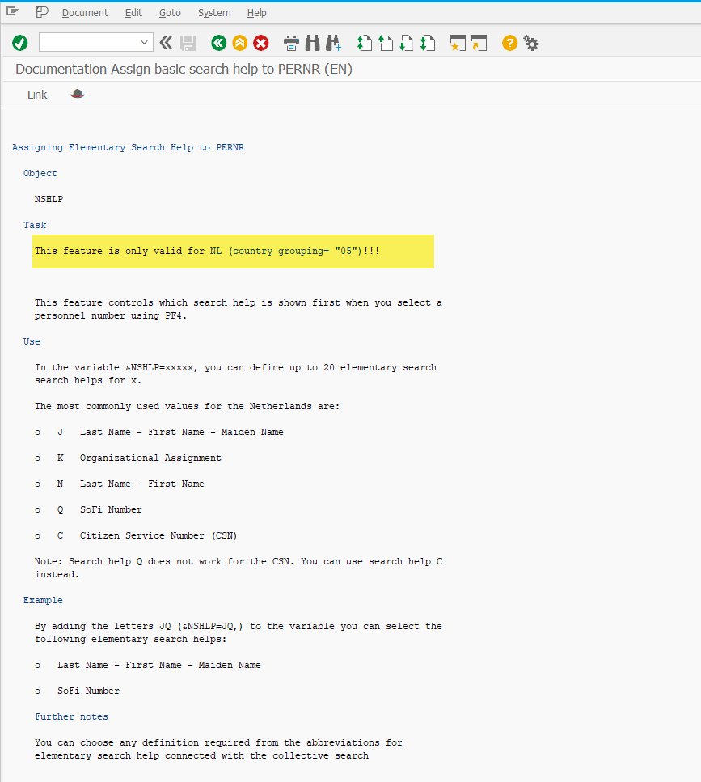Open the Goto menu
The image size is (701, 782).
[170, 12]
